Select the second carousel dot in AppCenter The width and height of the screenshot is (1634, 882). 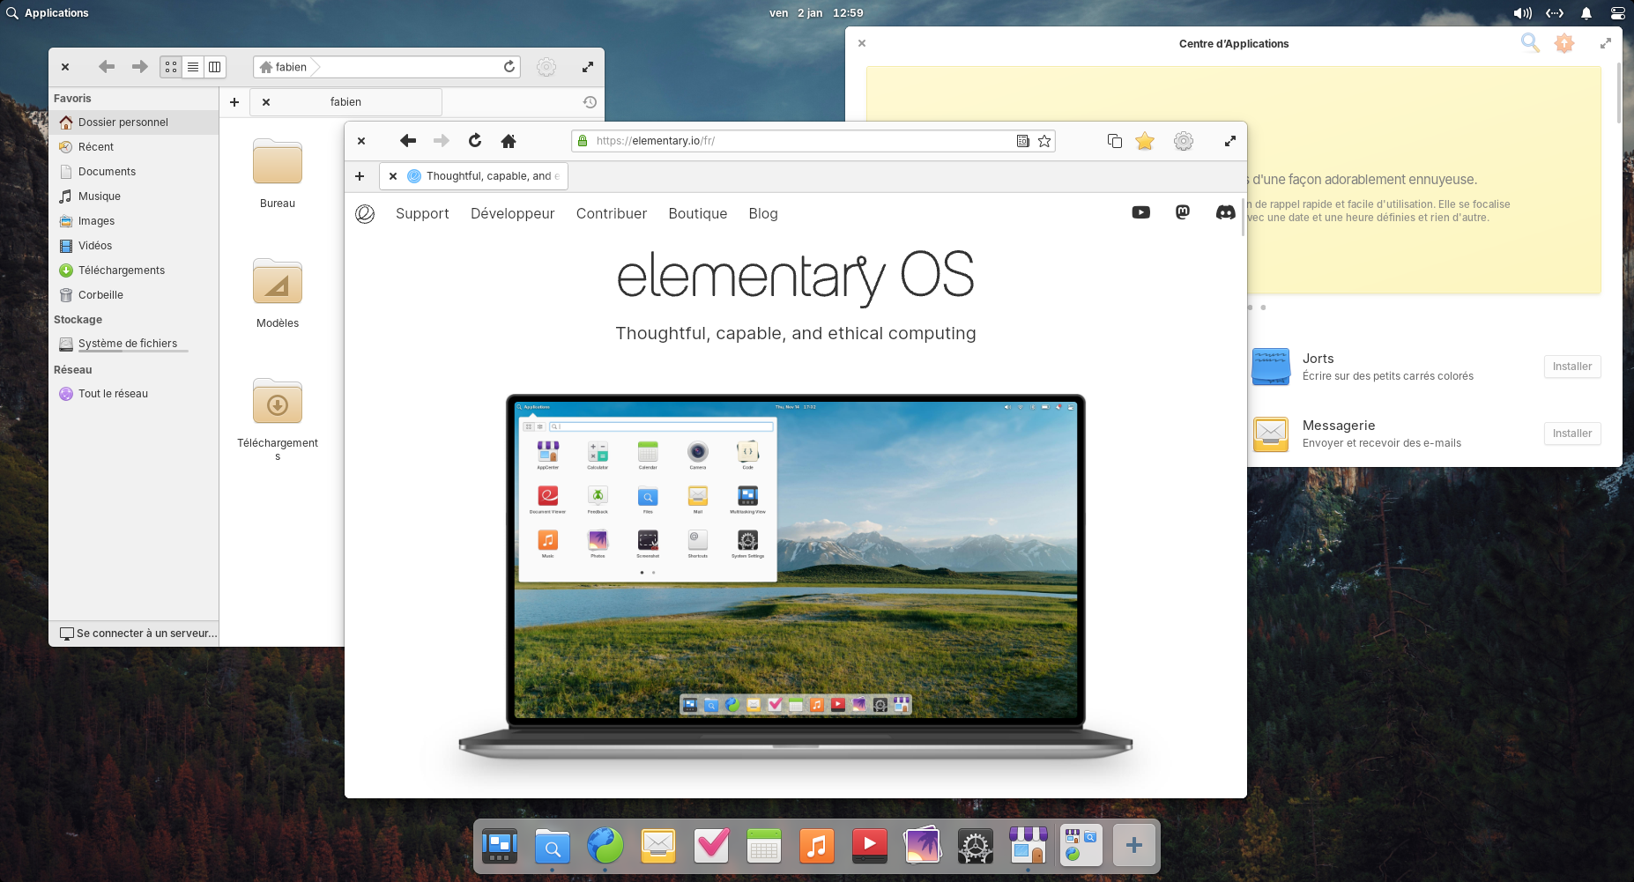(1263, 308)
